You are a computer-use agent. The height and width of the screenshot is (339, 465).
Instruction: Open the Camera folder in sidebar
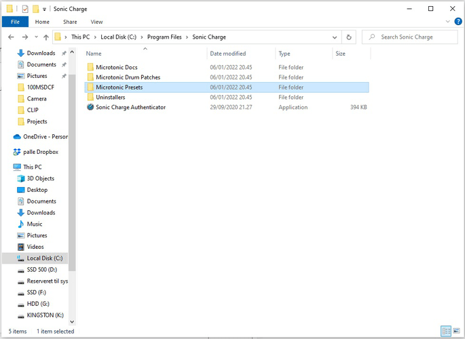point(37,98)
